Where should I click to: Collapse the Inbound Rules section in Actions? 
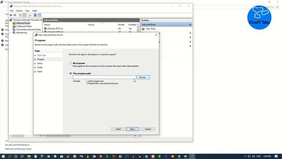click(190, 25)
